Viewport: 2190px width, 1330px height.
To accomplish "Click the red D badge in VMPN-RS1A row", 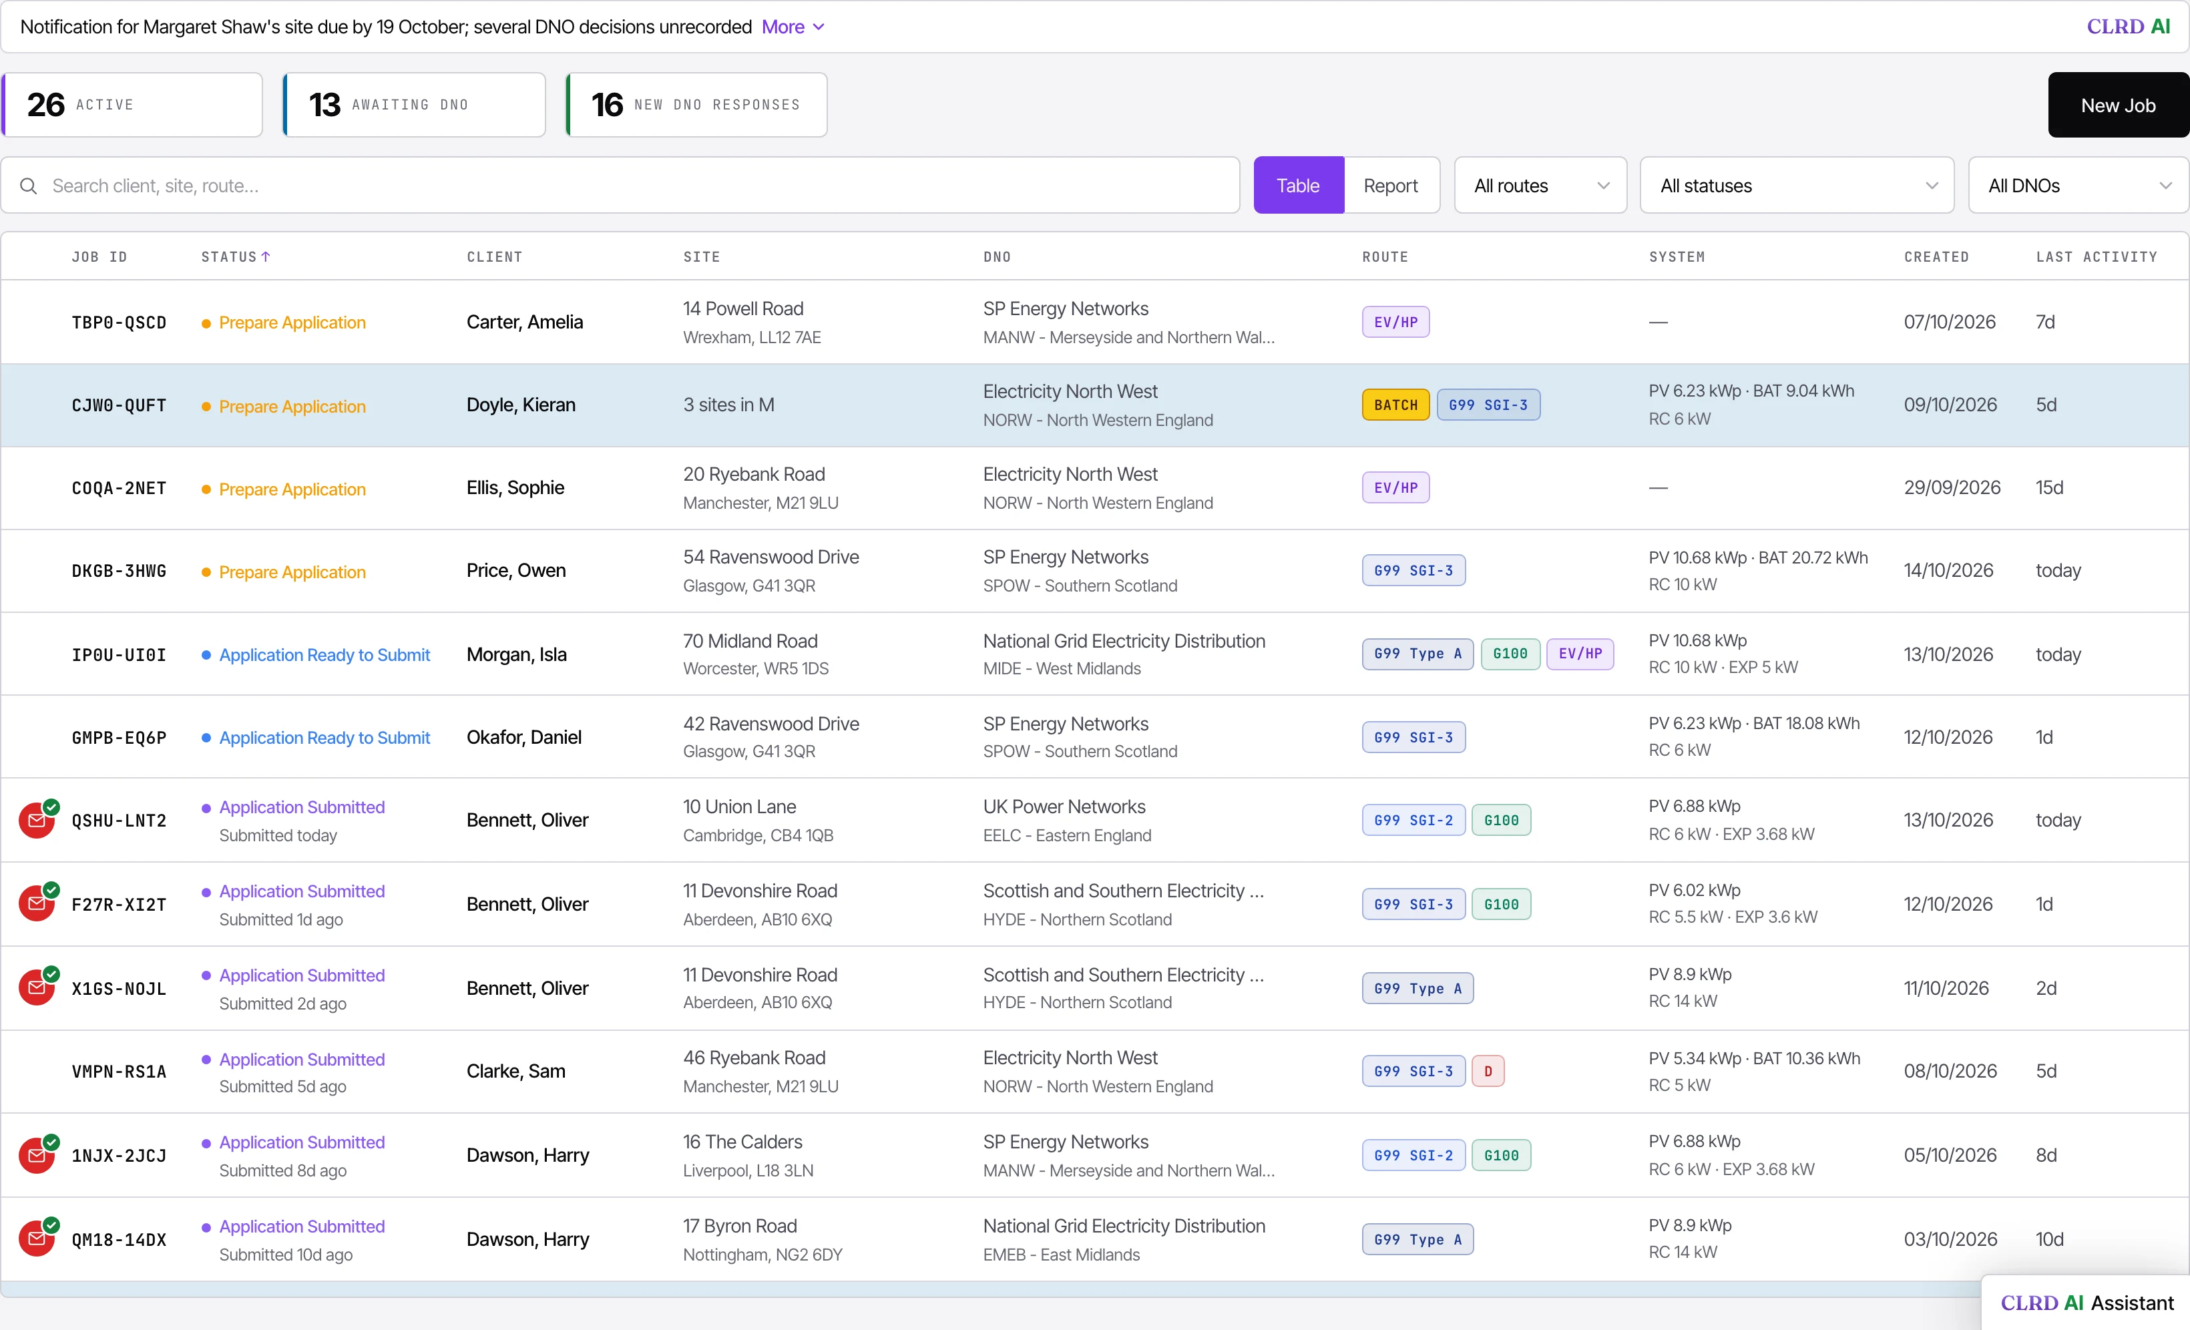I will click(1488, 1072).
